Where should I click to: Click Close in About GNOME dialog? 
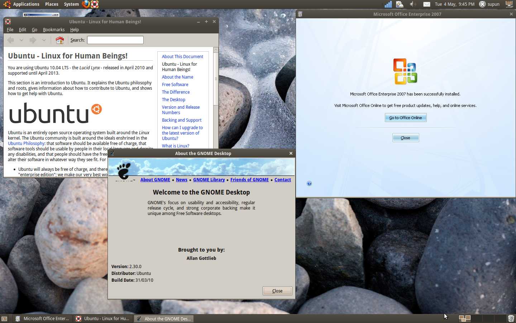(277, 291)
